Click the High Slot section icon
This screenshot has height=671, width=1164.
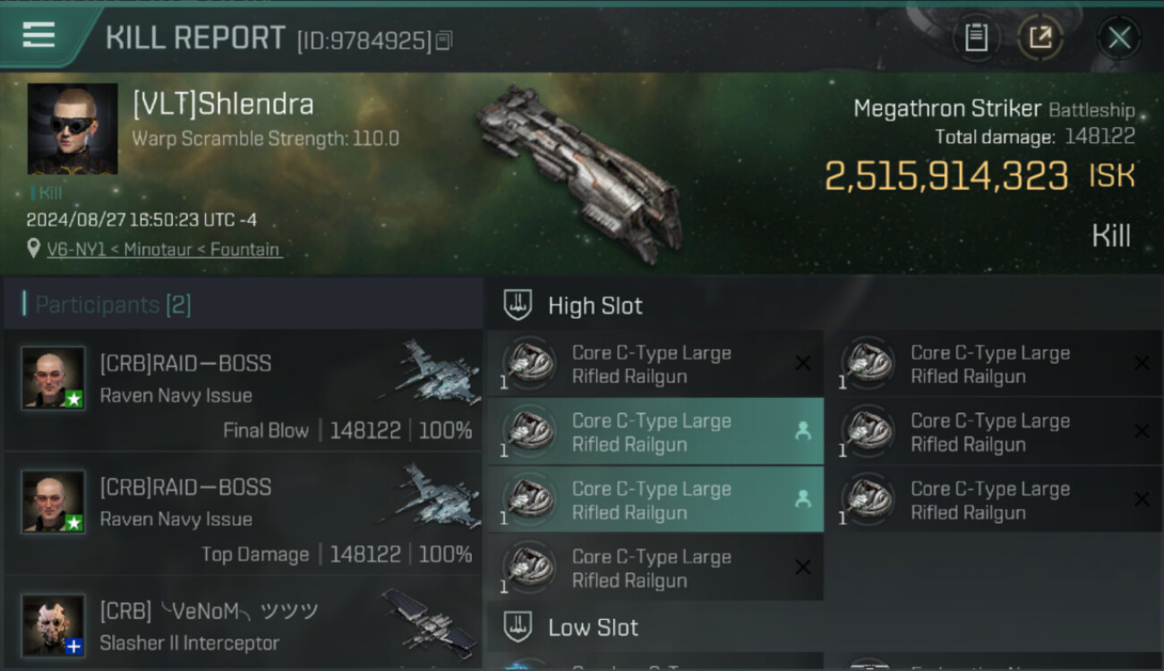(x=518, y=305)
